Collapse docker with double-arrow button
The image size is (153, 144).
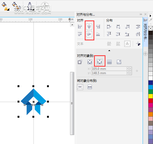pos(141,14)
